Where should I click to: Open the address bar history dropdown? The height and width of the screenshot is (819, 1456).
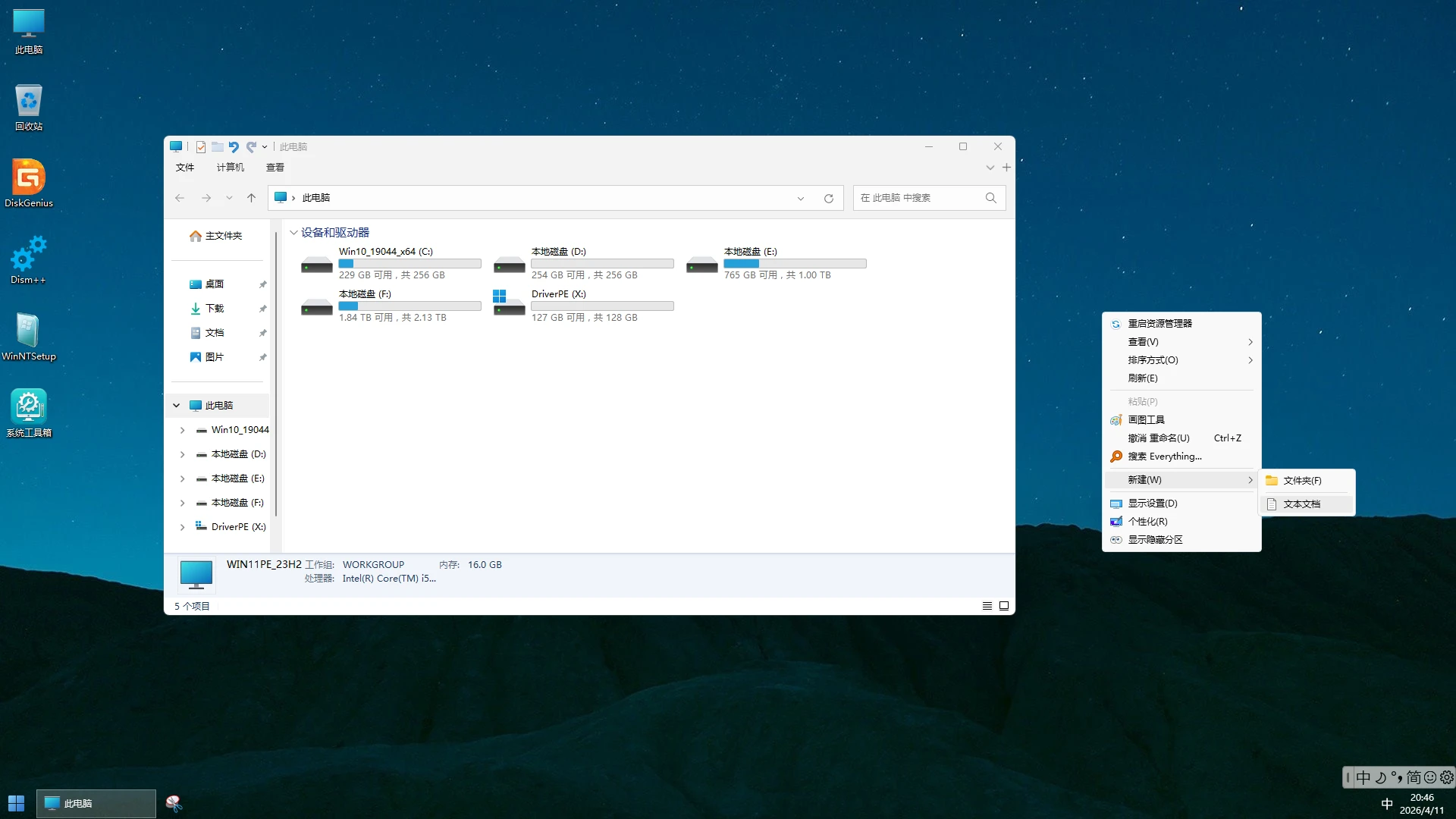pyautogui.click(x=801, y=198)
